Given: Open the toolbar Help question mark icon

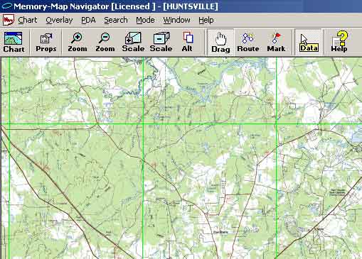Looking at the screenshot, I should coord(339,43).
